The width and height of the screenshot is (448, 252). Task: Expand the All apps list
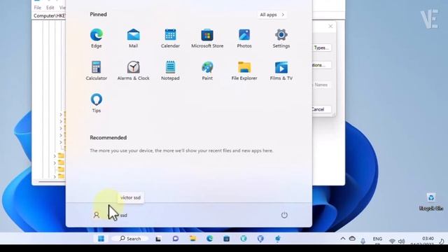tap(272, 15)
